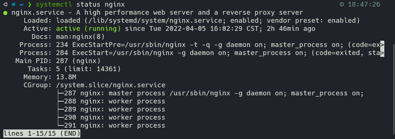
Task: Click the green prompt chevron arrow
Action: [29, 4]
